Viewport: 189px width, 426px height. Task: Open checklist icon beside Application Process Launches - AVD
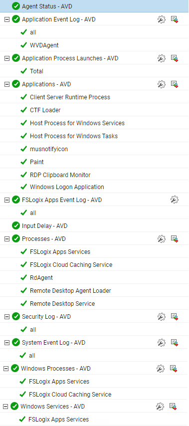click(x=175, y=58)
